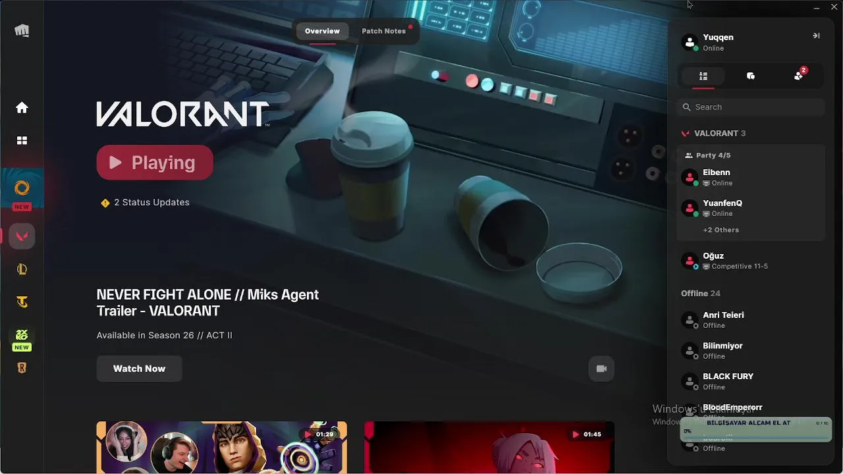This screenshot has height=474, width=843.
Task: Open the 01:29 video thumbnail
Action: (x=222, y=448)
